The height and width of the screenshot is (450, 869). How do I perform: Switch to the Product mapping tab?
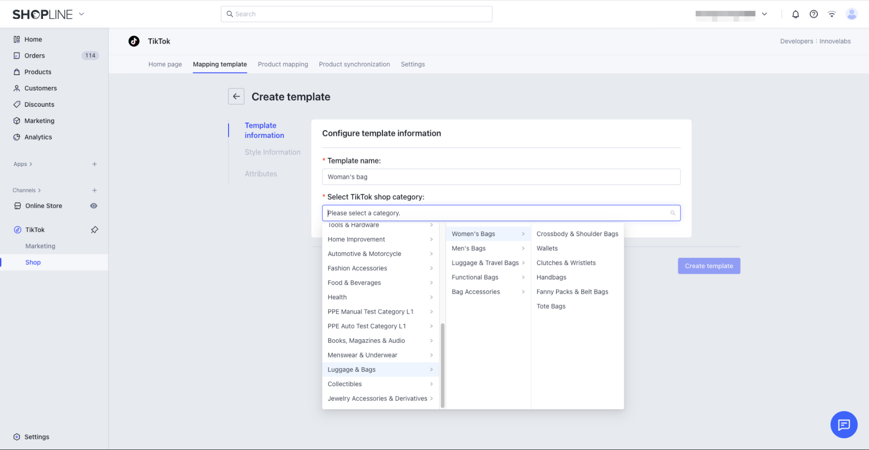click(283, 64)
